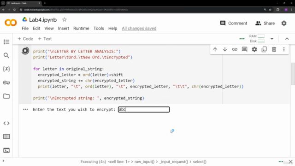295x166 pixels.
Task: Open the browser tab search dropdown
Action: point(3,3)
